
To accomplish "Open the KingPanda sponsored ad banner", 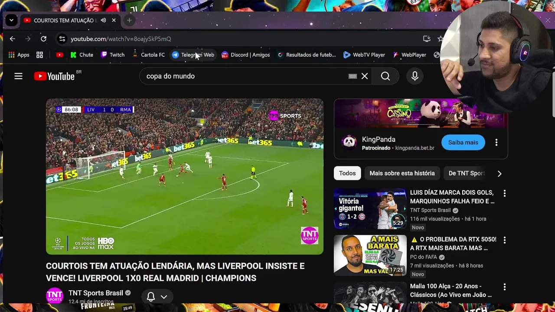I will 421,114.
